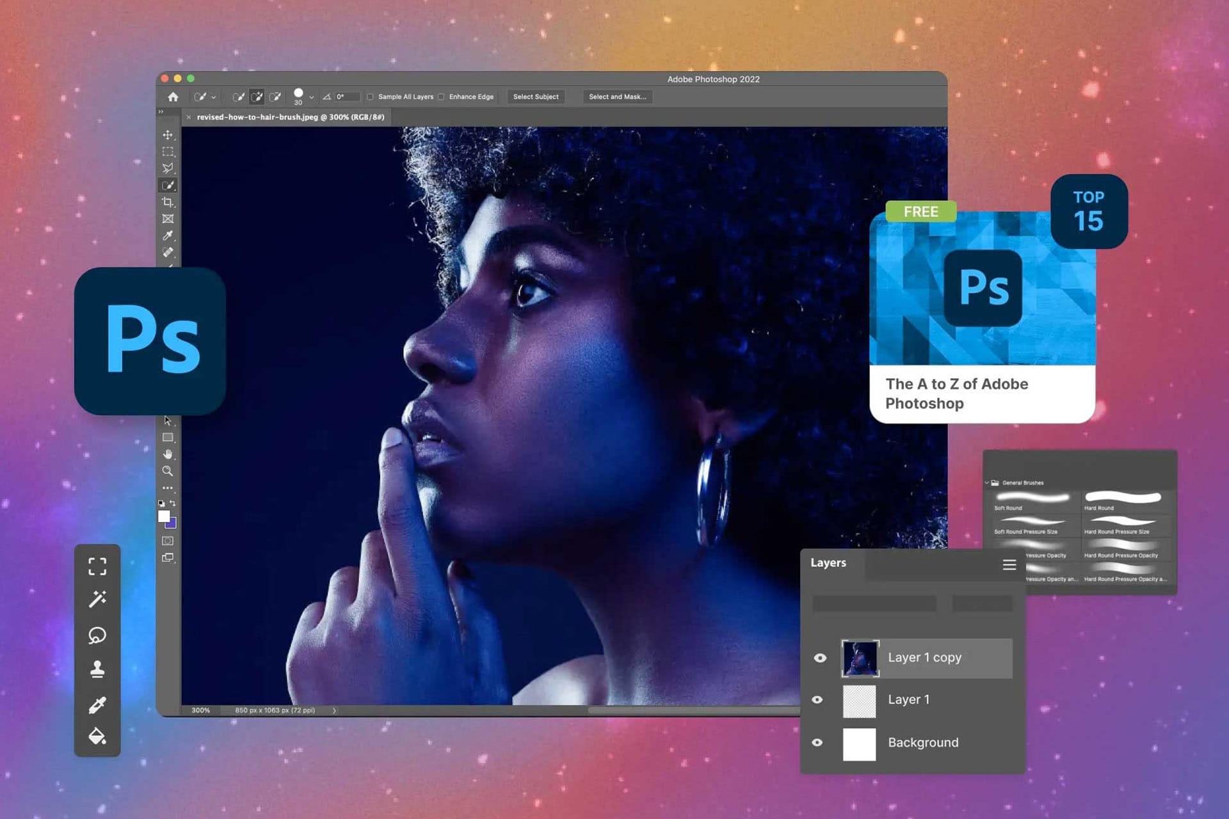Click the Layer 1 copy thumbnail
The width and height of the screenshot is (1229, 819).
[x=860, y=658]
